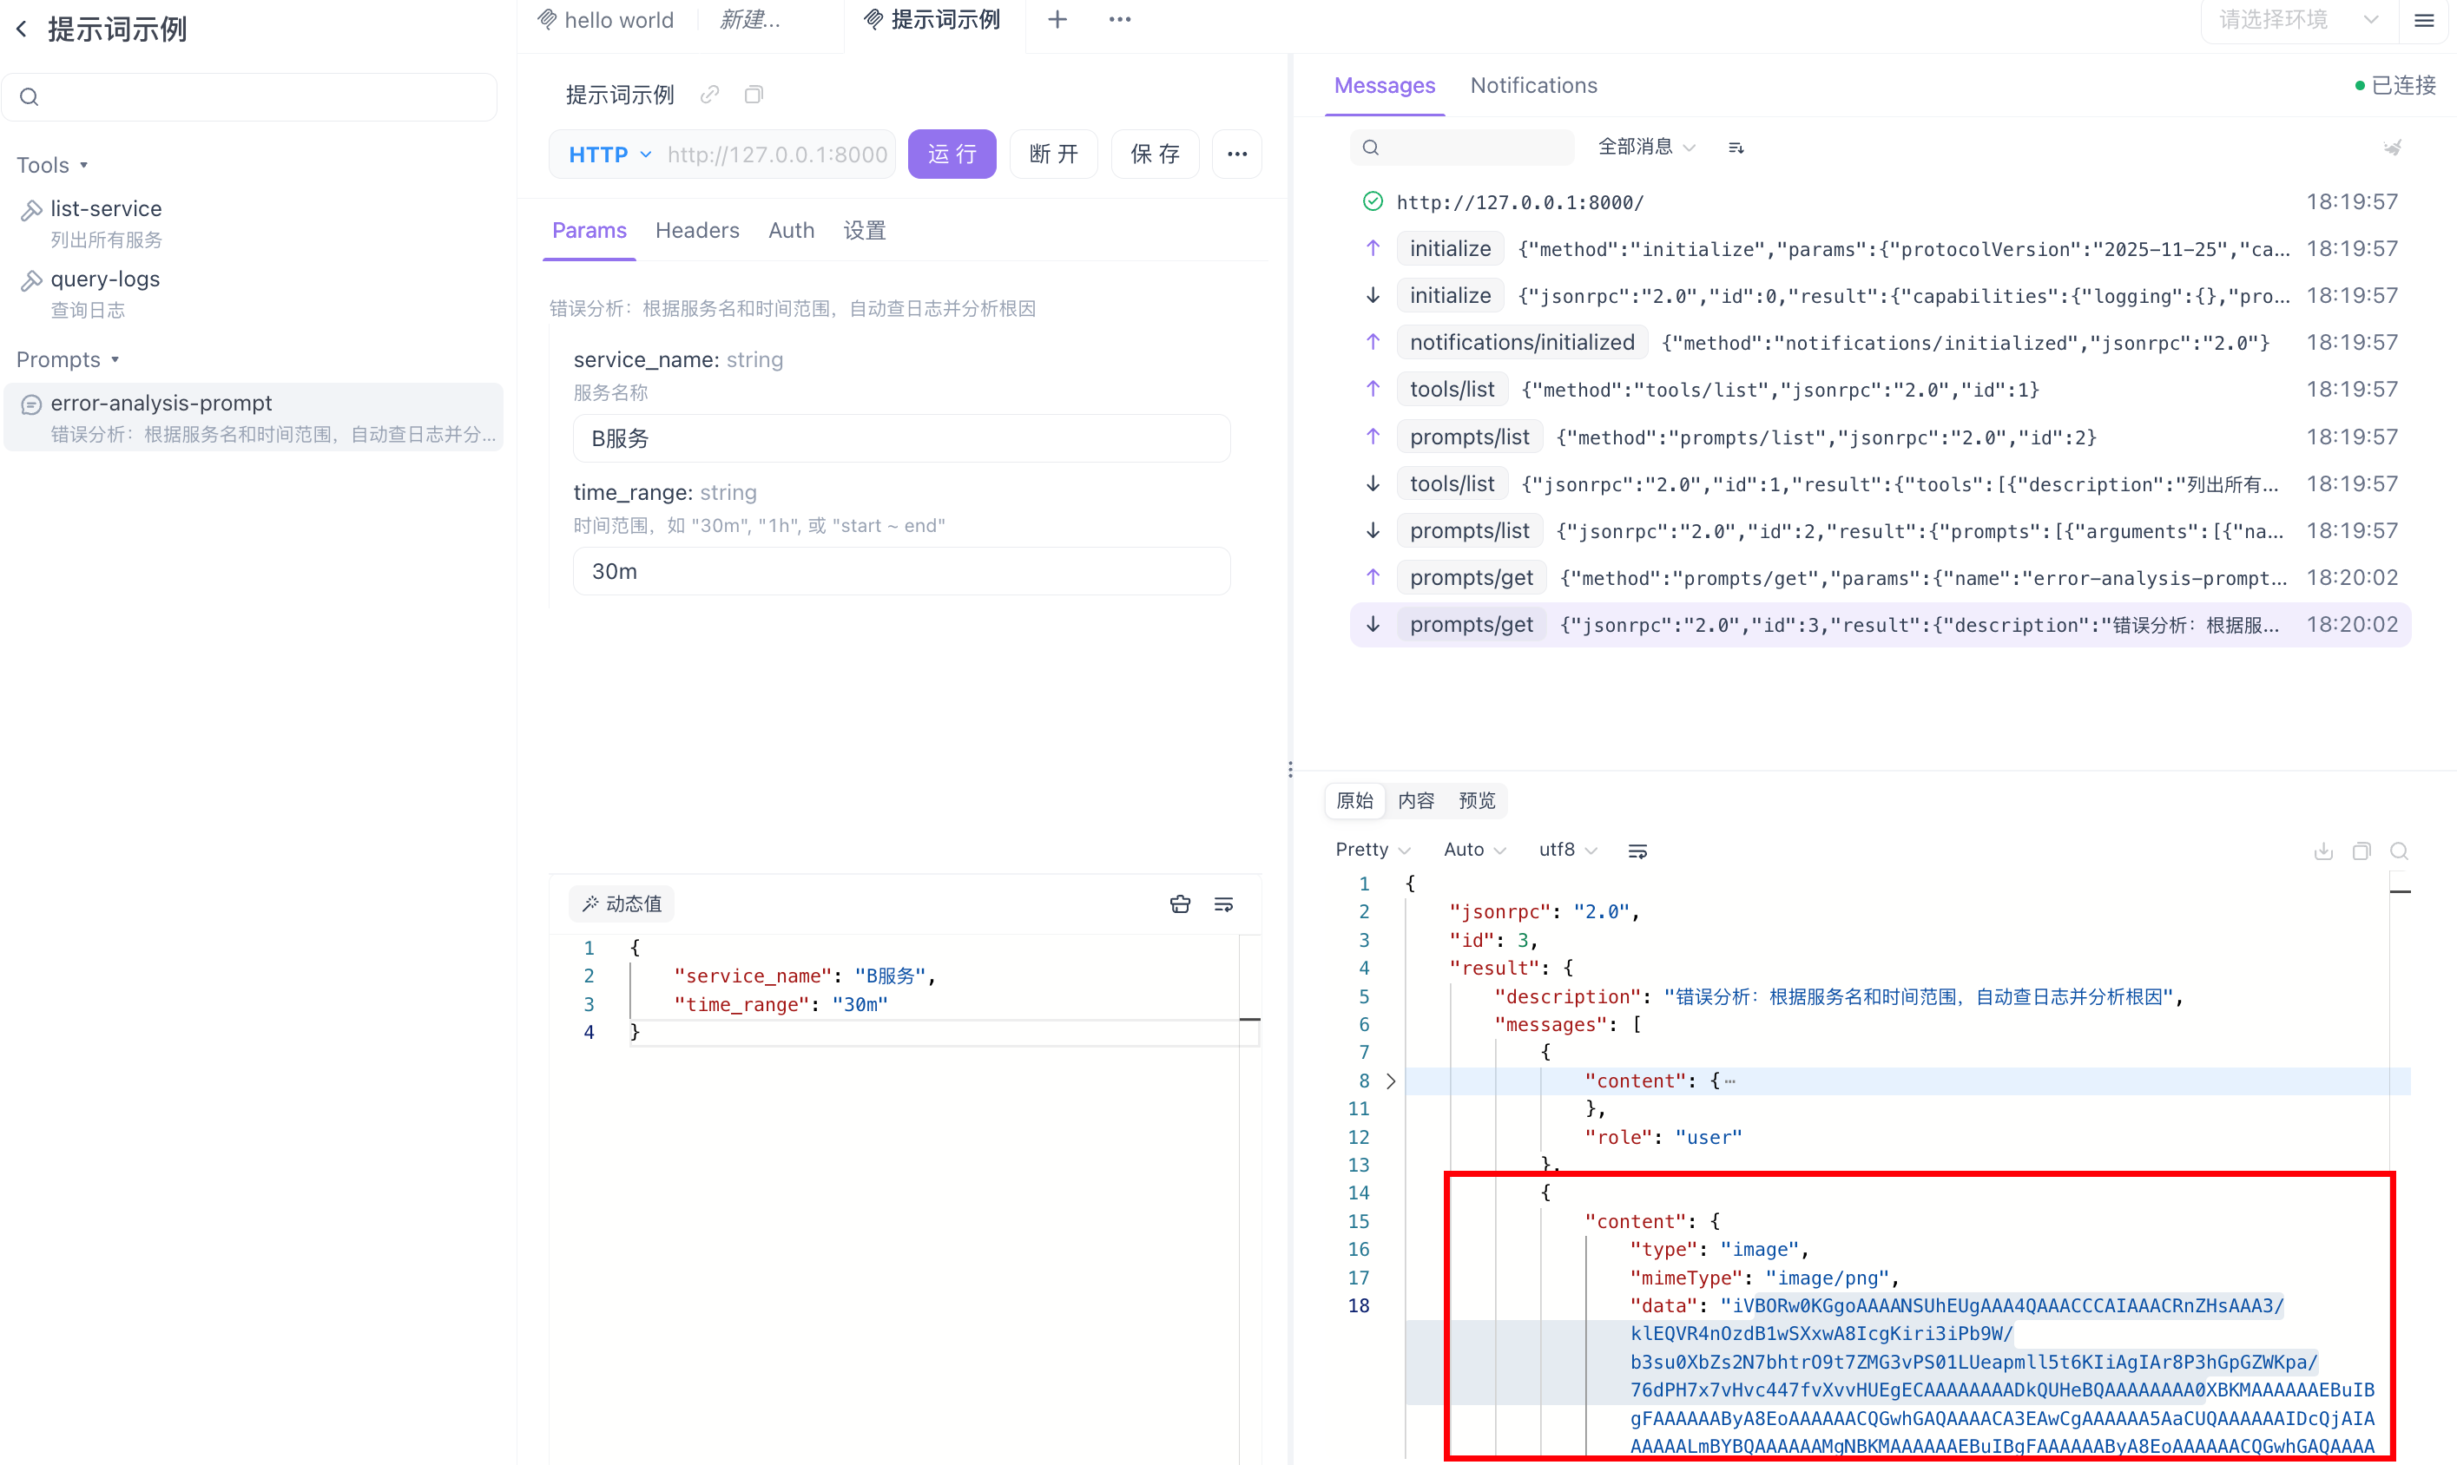Open the HTTP protocol dropdown
Screen dimensions: 2457x1465
point(609,154)
